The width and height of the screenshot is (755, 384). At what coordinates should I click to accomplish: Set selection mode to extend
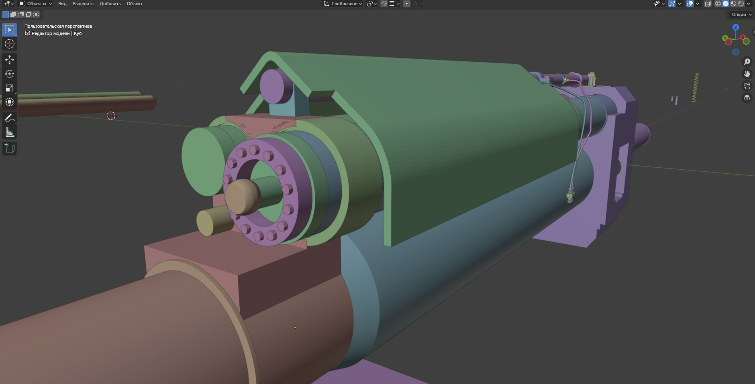coord(13,14)
